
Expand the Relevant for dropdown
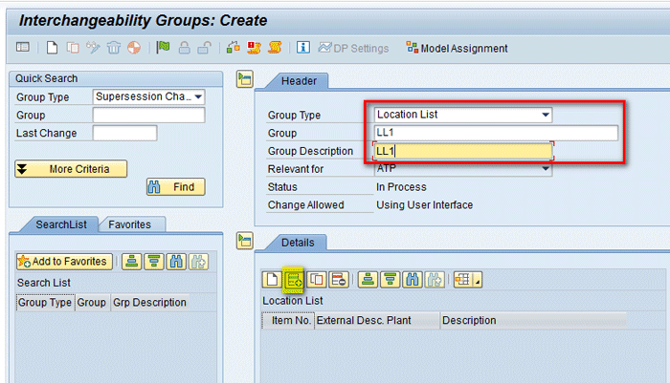[546, 169]
